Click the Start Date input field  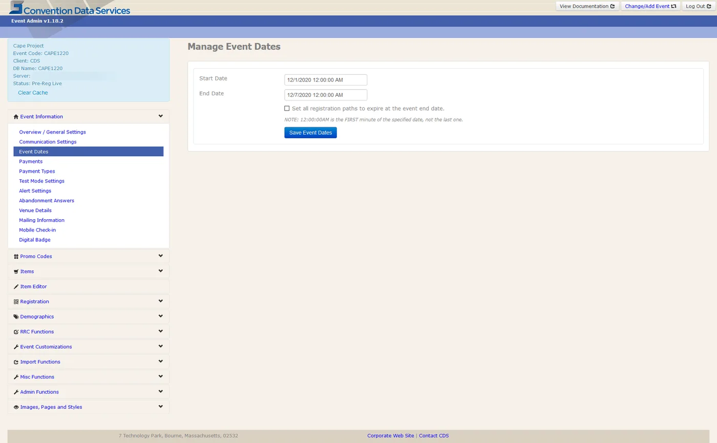click(326, 80)
